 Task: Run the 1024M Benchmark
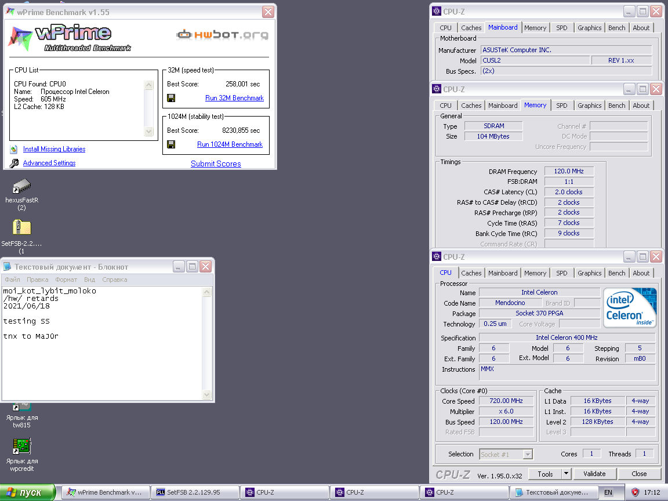(230, 144)
